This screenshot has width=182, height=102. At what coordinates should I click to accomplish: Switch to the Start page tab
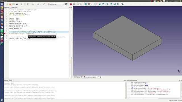pyautogui.click(x=77, y=77)
